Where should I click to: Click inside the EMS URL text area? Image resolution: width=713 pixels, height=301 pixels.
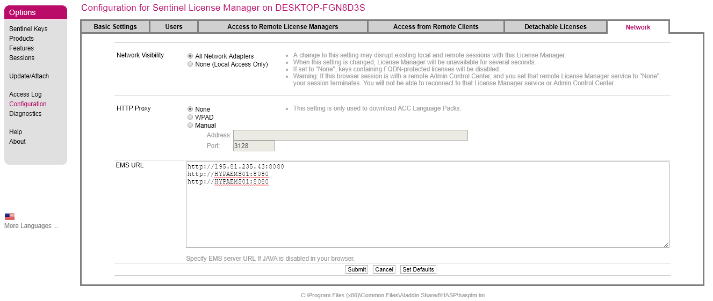(428, 204)
